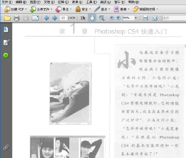Expand the 导出 dropdown arrow

coord(71,9)
